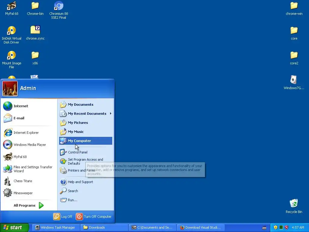Open the core2 folder on desktop

pyautogui.click(x=294, y=58)
